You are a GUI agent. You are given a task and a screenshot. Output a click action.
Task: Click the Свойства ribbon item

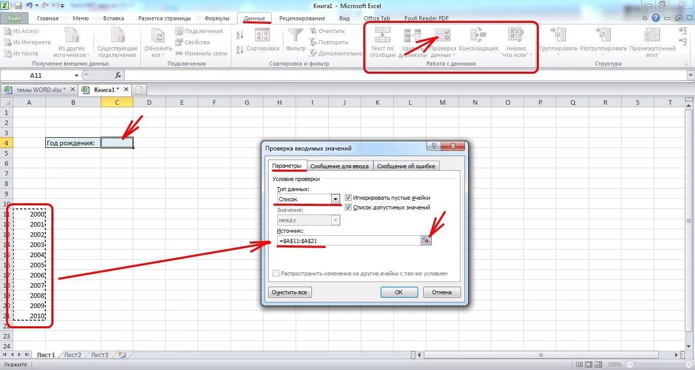point(192,42)
